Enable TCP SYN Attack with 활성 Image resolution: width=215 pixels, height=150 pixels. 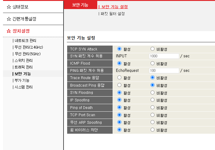pyautogui.click(x=119, y=49)
